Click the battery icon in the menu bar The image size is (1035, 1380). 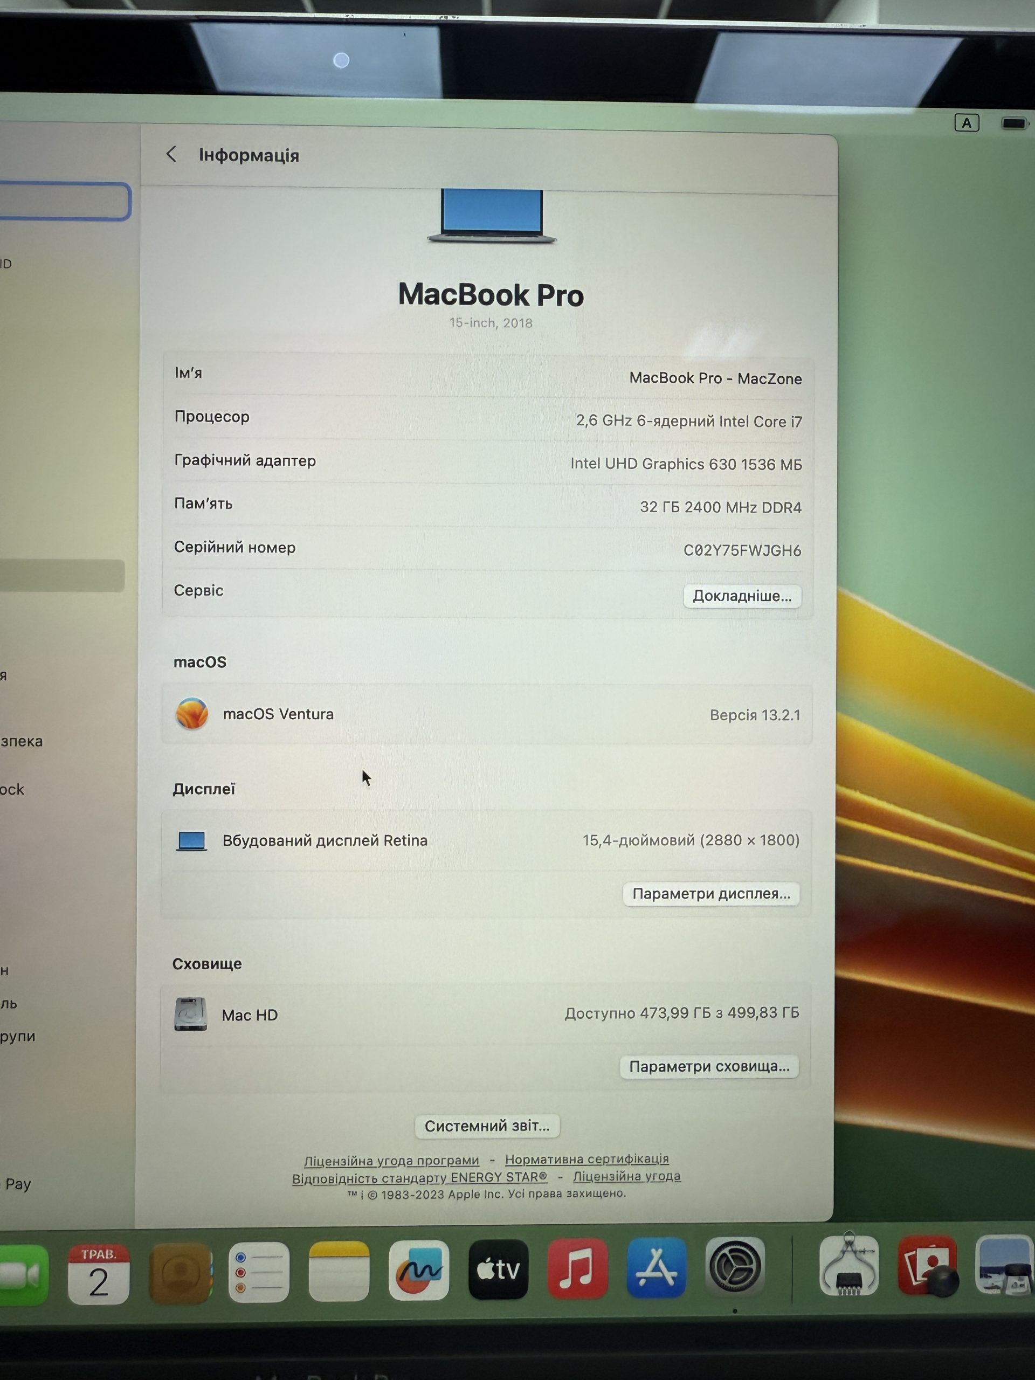[x=1014, y=123]
